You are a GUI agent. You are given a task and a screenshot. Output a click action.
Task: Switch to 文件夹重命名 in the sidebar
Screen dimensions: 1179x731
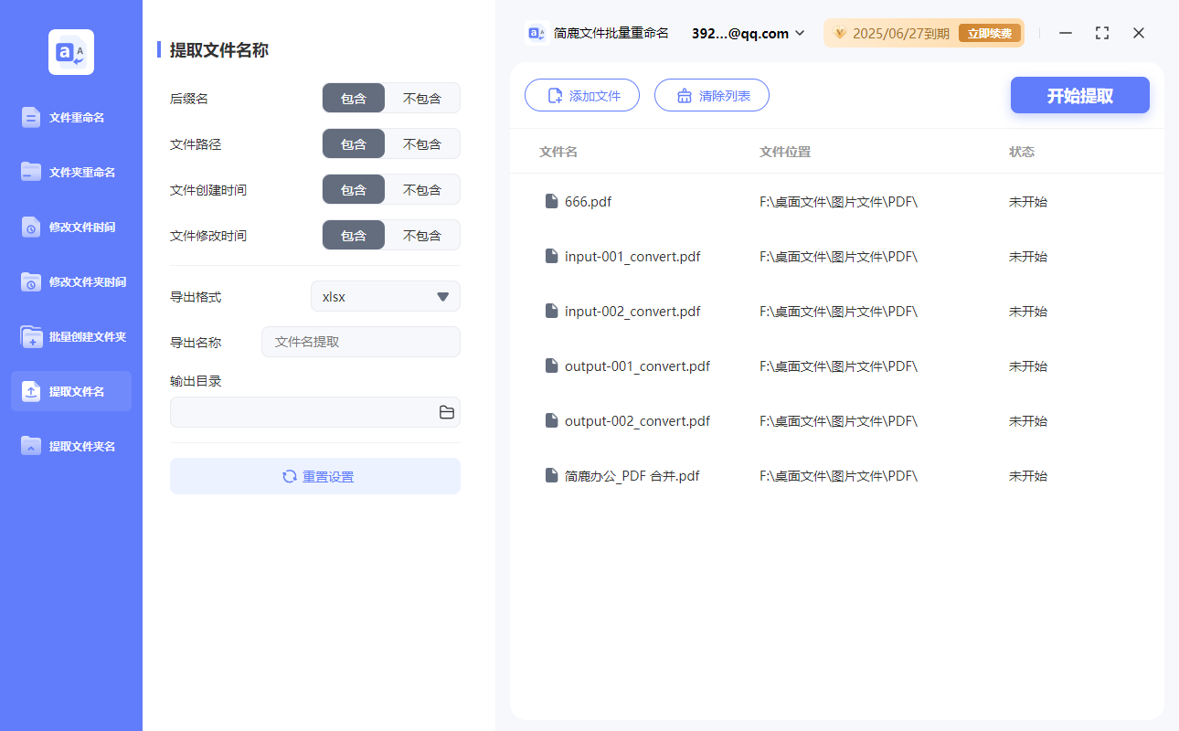[70, 172]
